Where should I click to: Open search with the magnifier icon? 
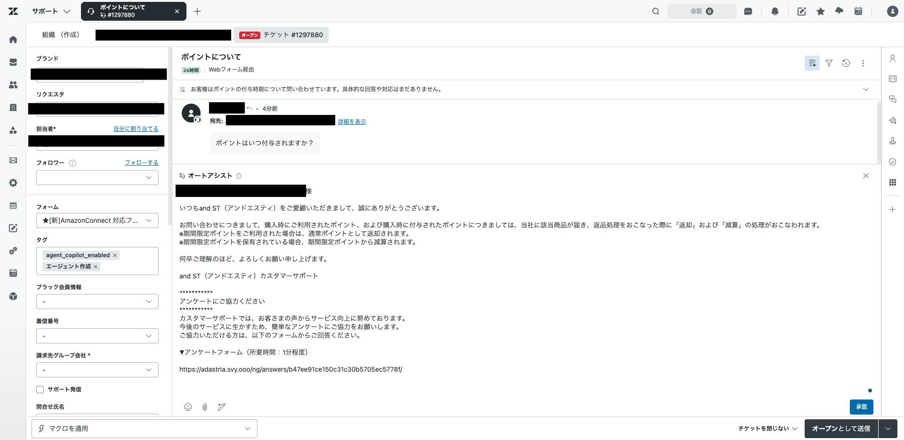656,11
